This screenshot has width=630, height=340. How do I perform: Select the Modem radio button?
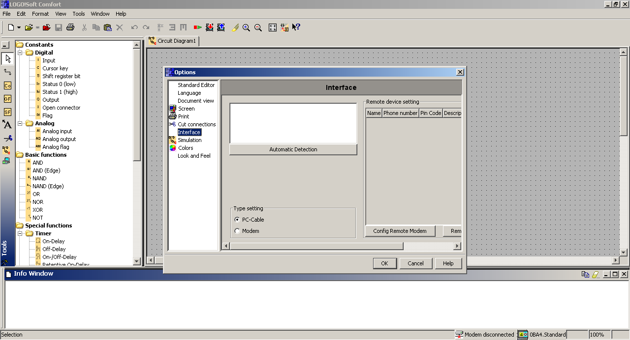(x=237, y=231)
